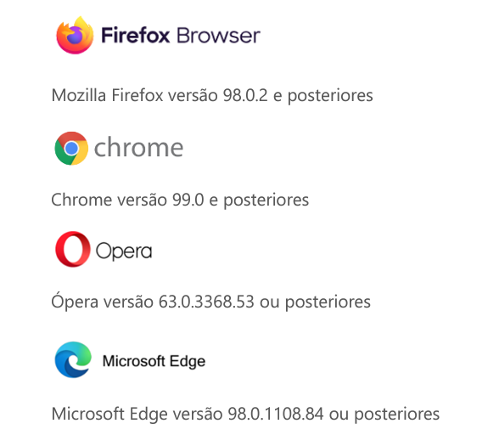Click the Opera wordmark beside the logo
Image resolution: width=488 pixels, height=446 pixels.
[124, 251]
